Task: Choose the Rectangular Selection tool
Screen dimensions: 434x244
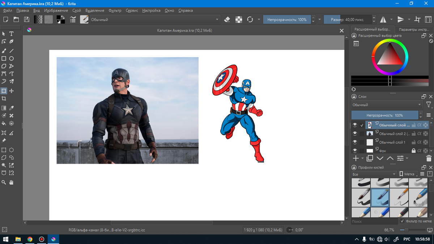Action: click(4, 150)
